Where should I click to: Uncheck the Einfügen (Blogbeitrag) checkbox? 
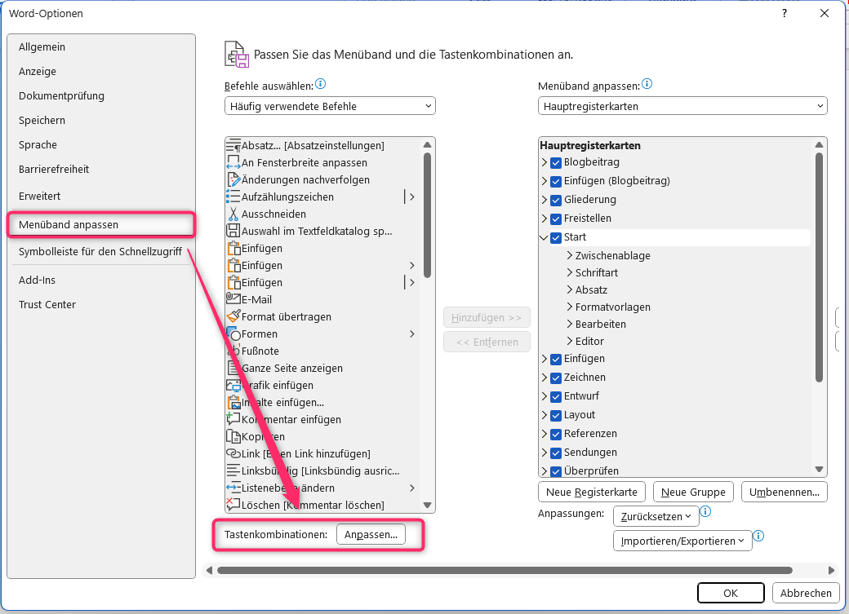pyautogui.click(x=556, y=181)
